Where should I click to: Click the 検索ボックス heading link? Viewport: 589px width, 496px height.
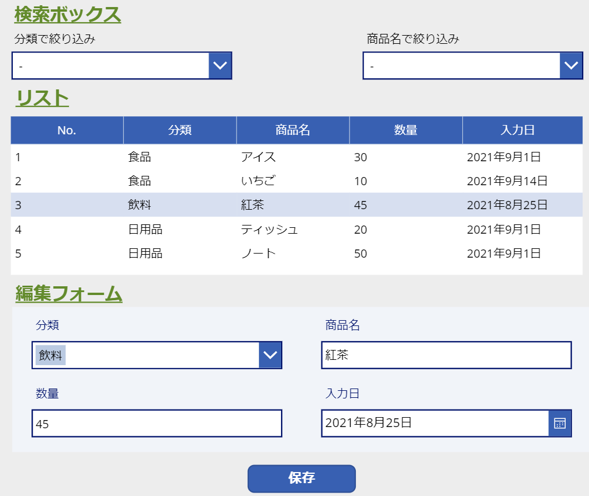(x=67, y=16)
